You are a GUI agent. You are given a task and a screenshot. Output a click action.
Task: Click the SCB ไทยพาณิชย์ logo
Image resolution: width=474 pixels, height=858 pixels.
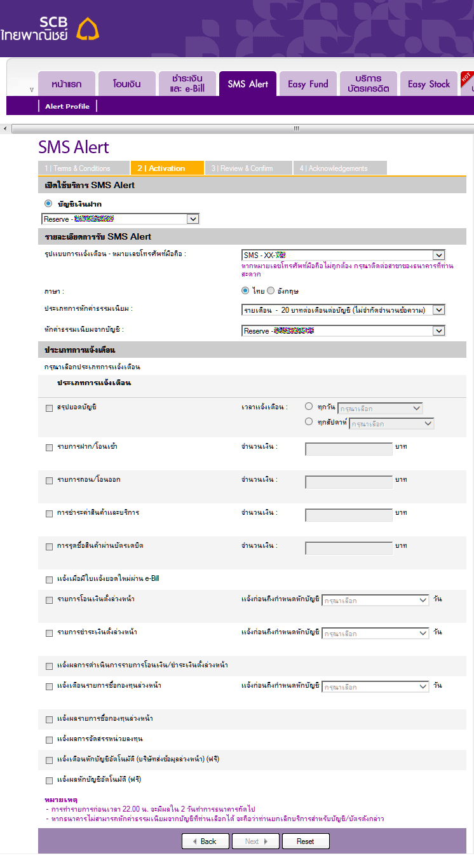click(x=50, y=29)
